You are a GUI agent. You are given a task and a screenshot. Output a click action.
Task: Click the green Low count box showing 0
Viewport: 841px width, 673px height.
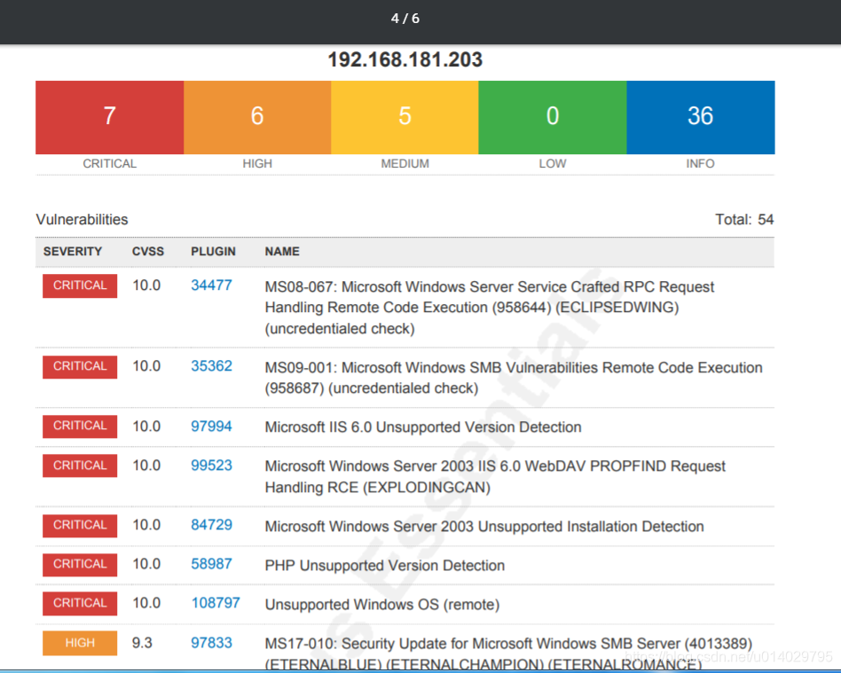[553, 117]
